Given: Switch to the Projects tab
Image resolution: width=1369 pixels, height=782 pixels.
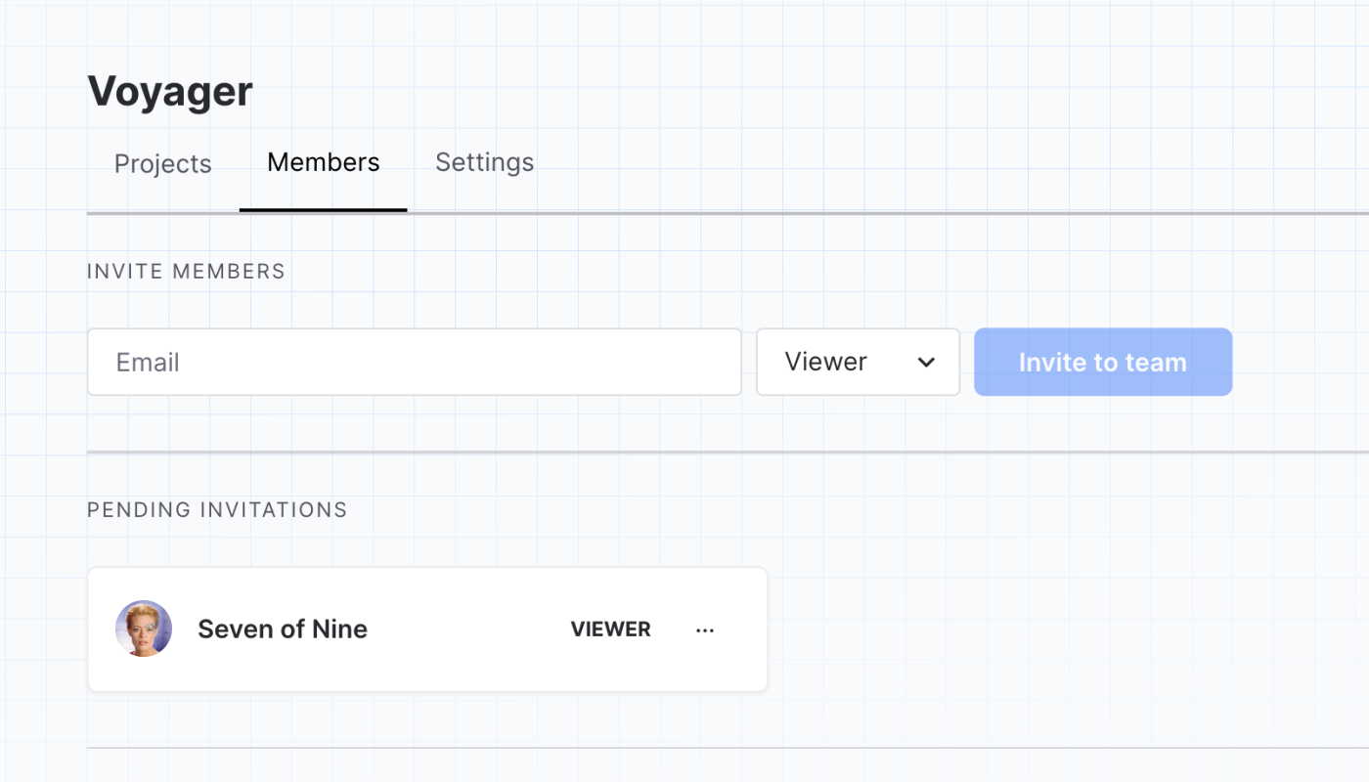Looking at the screenshot, I should 162,163.
